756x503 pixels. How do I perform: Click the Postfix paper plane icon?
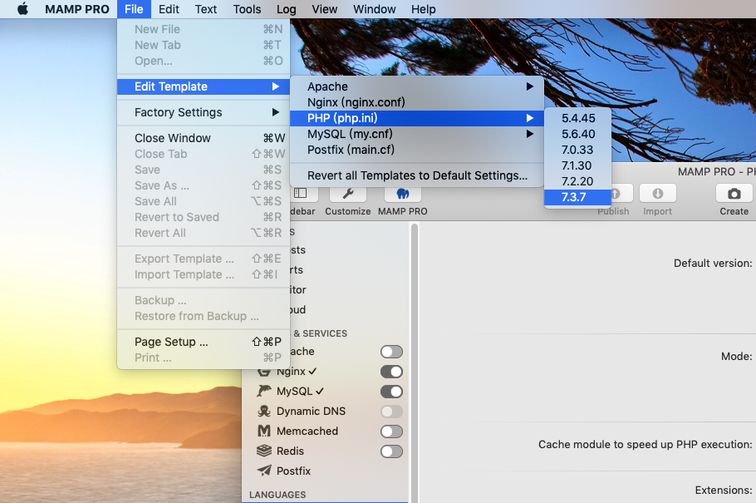click(264, 471)
